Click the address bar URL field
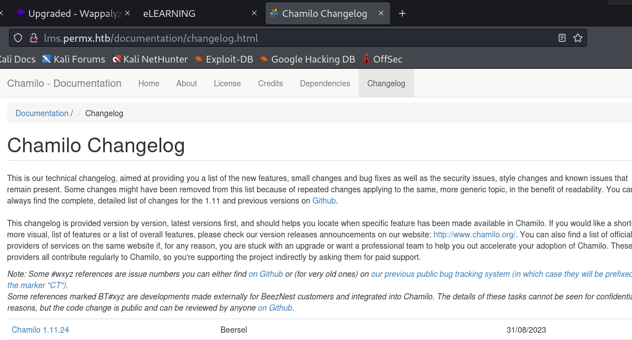 [x=297, y=38]
